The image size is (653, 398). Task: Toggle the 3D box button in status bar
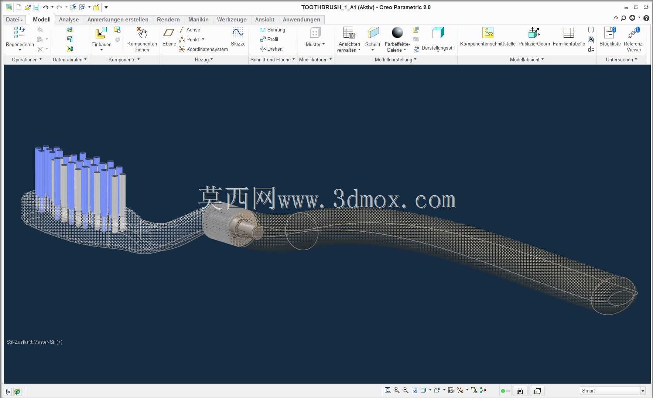537,391
